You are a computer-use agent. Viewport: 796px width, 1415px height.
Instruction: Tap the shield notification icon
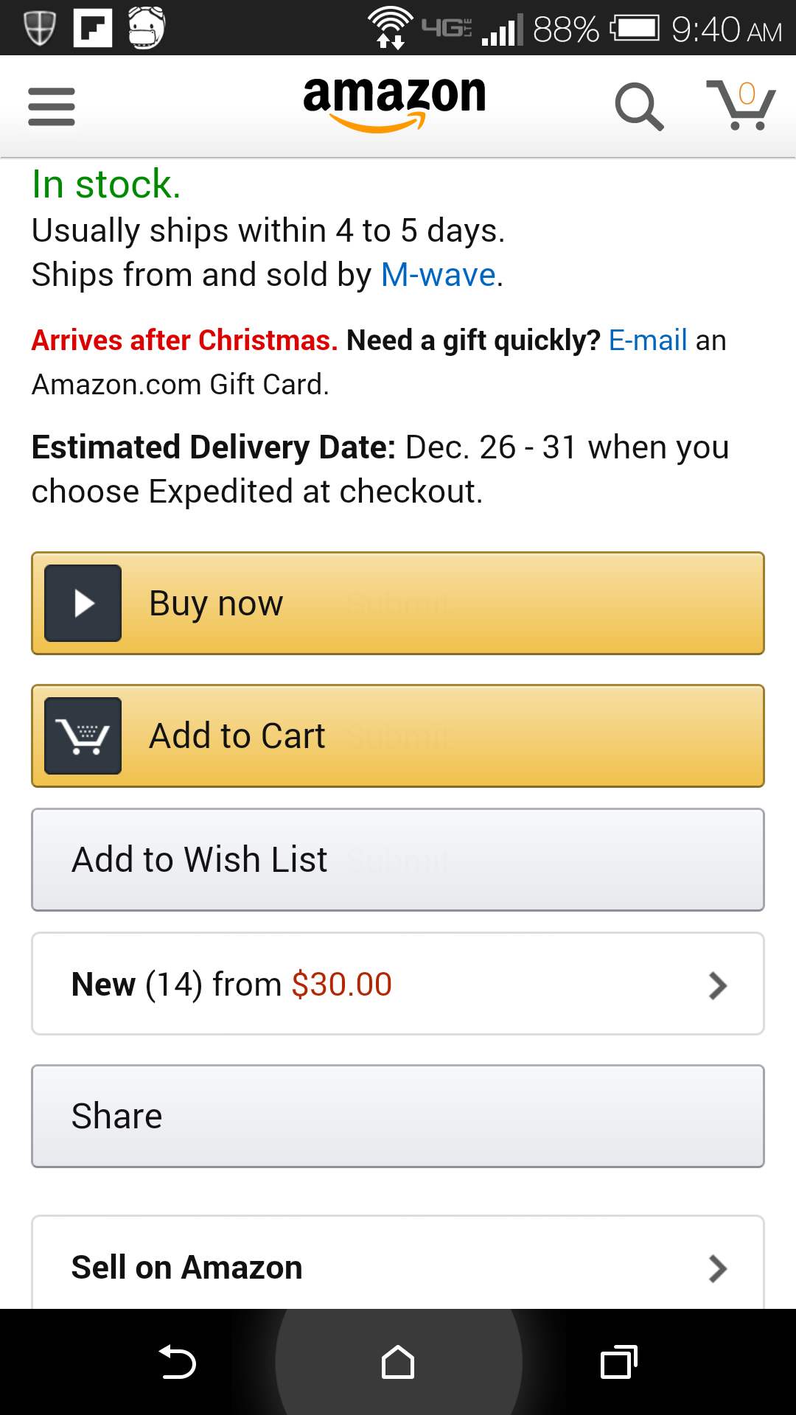click(39, 28)
